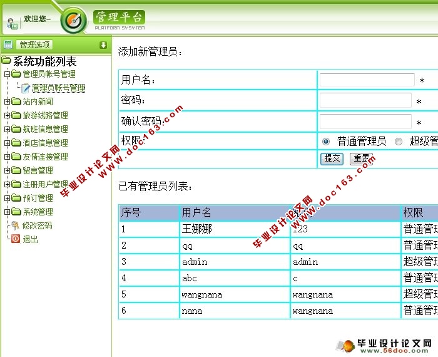This screenshot has width=438, height=357.
Task: Expand the 站内新闻 tree node
Action: click(x=8, y=101)
